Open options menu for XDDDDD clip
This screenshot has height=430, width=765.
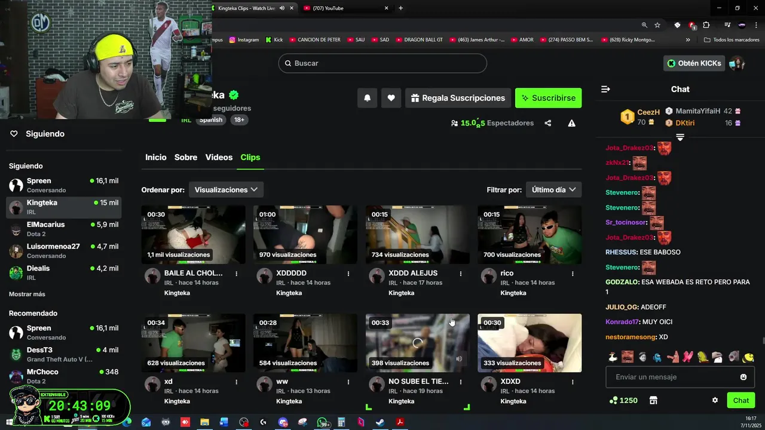click(348, 274)
